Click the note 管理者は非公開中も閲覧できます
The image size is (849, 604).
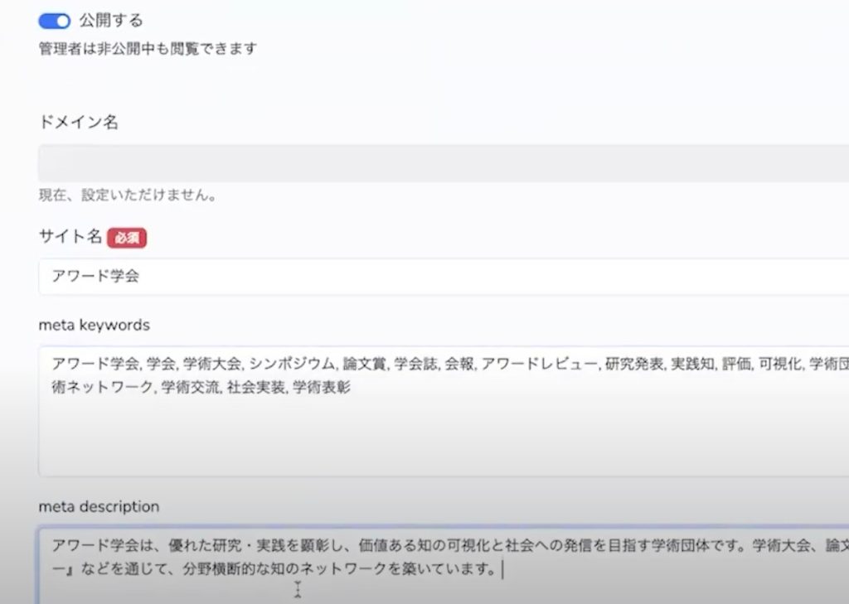coord(148,49)
